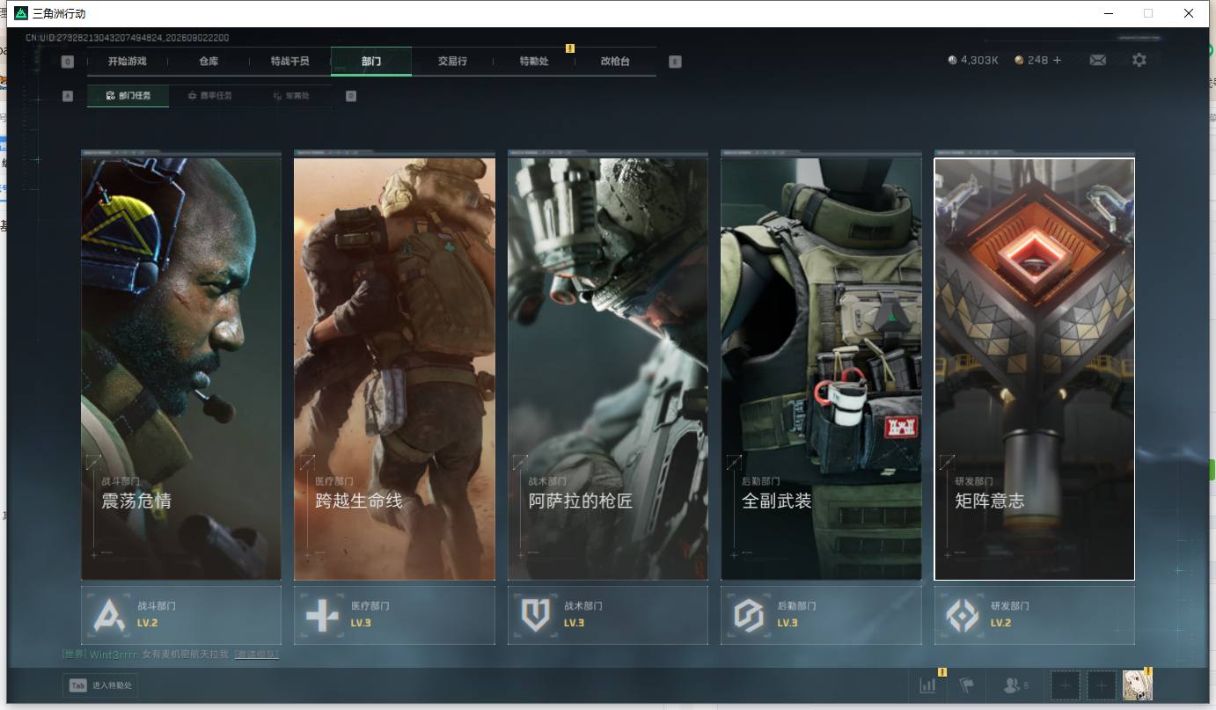Click the D key hint icon
1216x710 pixels.
[x=351, y=96]
